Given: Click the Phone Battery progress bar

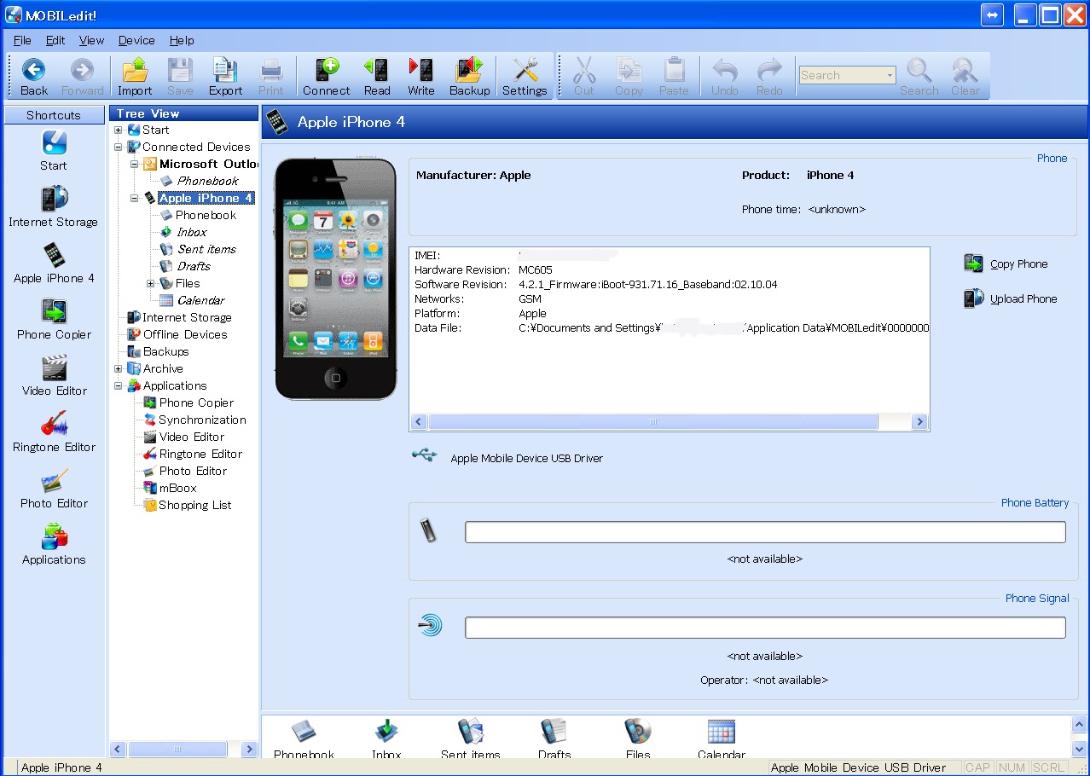Looking at the screenshot, I should click(x=765, y=532).
